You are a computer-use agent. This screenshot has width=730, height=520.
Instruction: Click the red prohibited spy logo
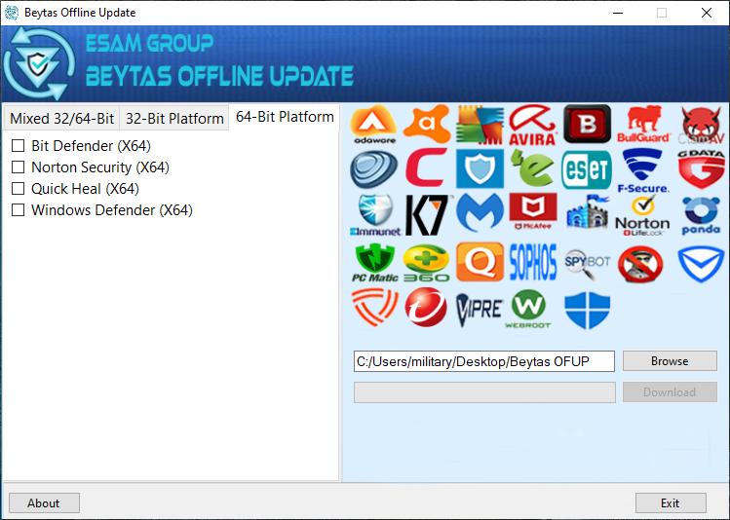coord(640,264)
